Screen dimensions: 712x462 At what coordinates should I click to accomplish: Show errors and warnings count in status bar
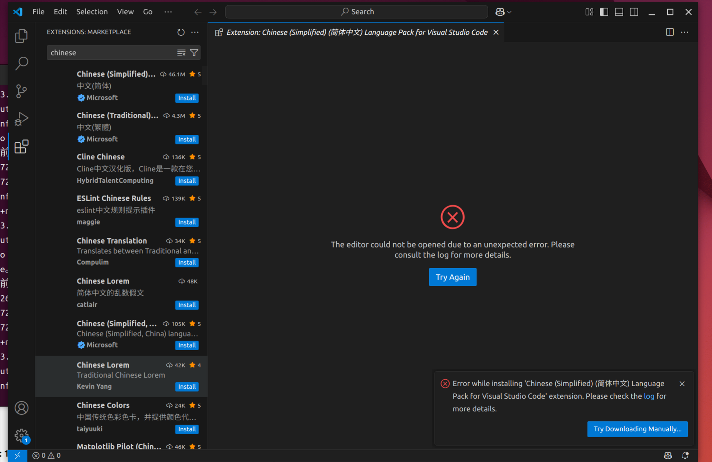pos(47,455)
